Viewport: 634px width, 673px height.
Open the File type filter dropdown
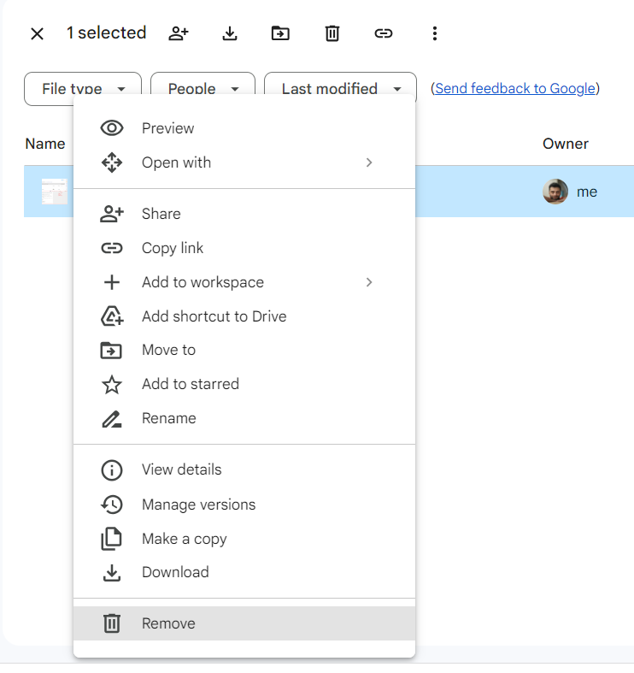pos(83,89)
